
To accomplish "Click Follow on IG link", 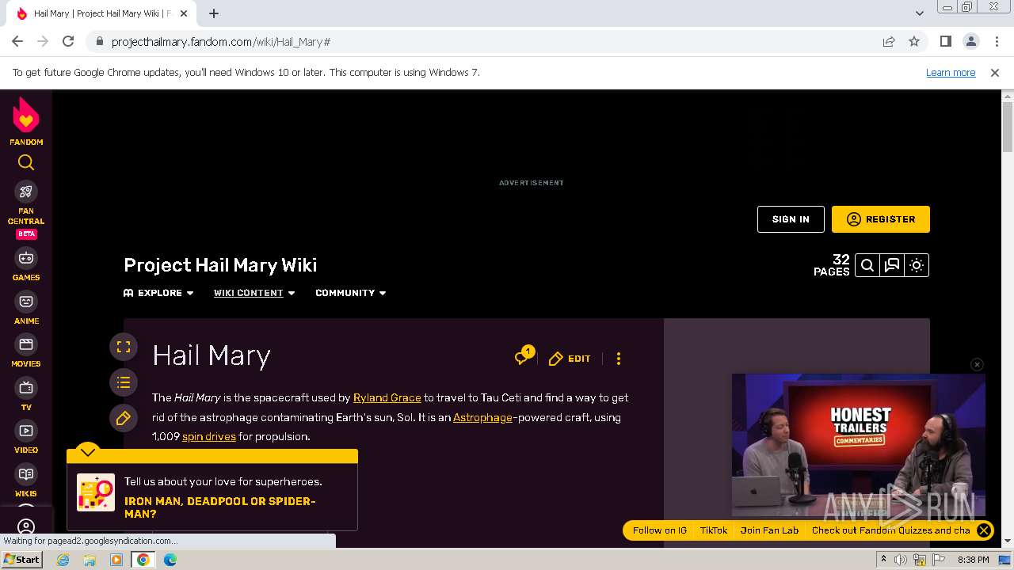I will tap(659, 530).
